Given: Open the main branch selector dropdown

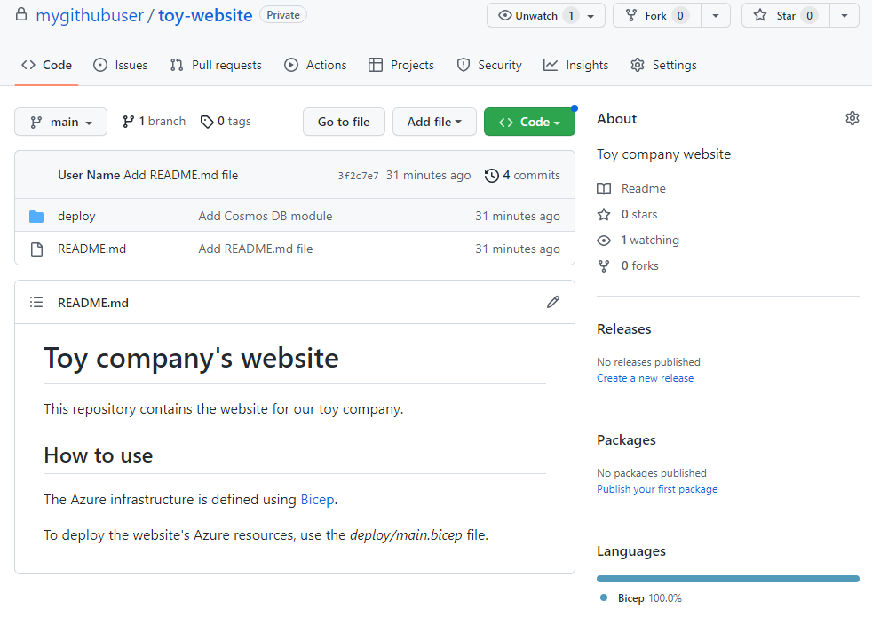Looking at the screenshot, I should click(x=60, y=122).
